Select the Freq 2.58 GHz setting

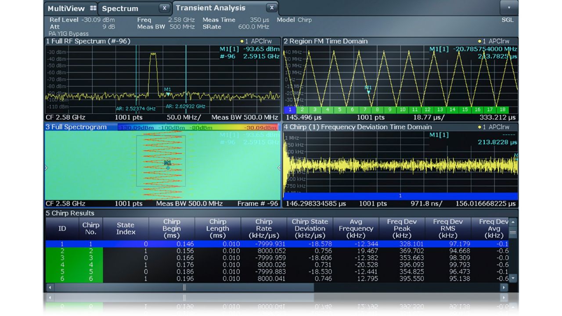pos(166,20)
